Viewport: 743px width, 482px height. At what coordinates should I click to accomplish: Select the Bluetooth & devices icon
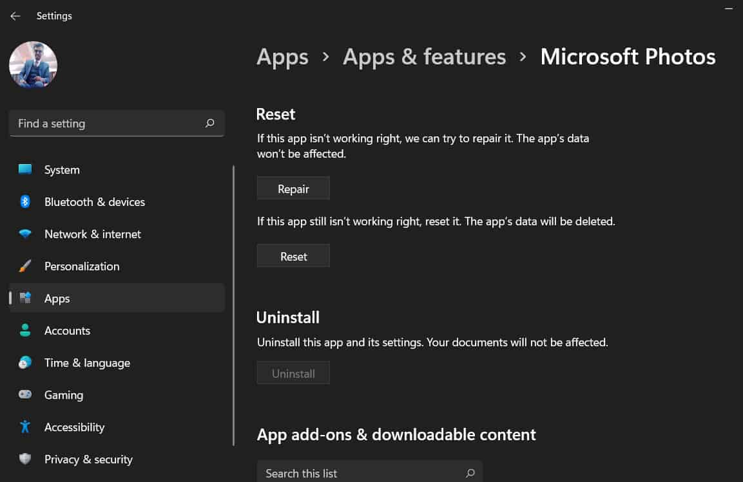tap(25, 202)
